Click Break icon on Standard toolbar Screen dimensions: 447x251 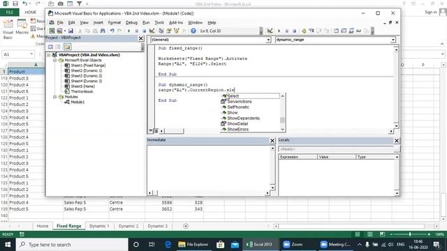click(137, 31)
